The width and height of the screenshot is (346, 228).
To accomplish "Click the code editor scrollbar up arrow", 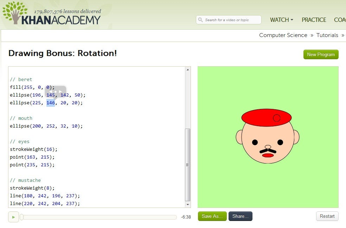I will pyautogui.click(x=188, y=69).
